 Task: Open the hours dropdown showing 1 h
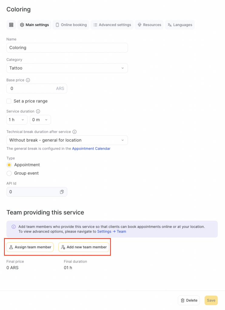pyautogui.click(x=17, y=120)
